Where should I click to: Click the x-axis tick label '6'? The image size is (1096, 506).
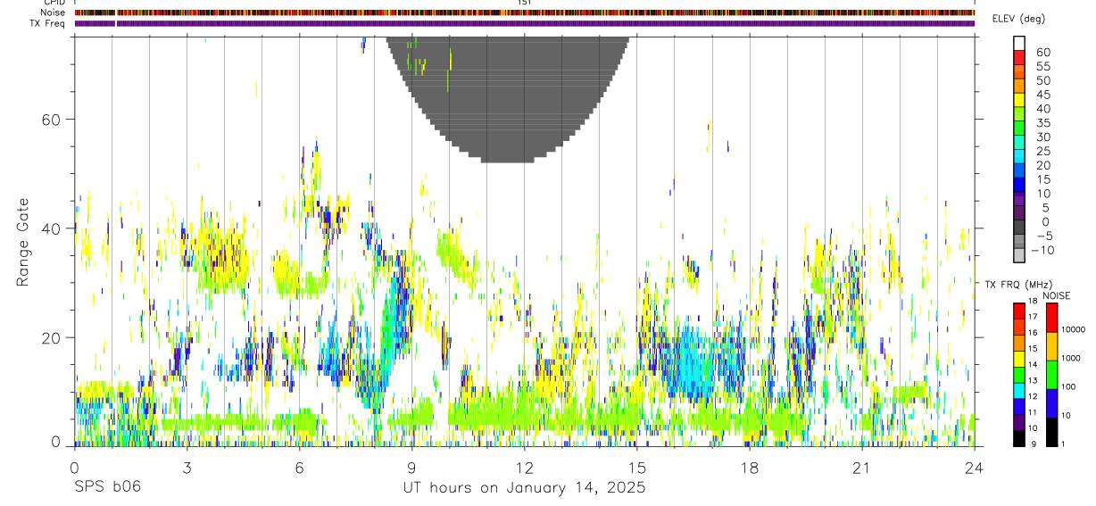pos(299,468)
